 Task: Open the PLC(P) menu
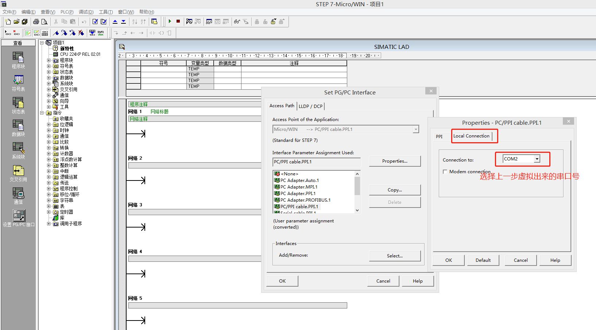67,12
